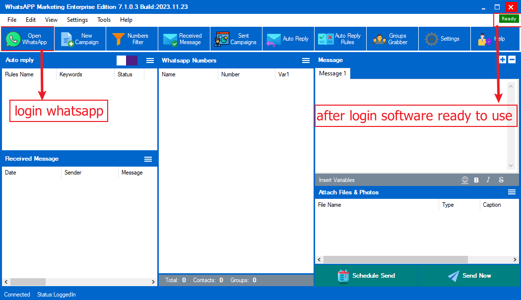Image resolution: width=521 pixels, height=300 pixels.
Task: Open WhatsApp from the toolbar
Action: click(27, 39)
